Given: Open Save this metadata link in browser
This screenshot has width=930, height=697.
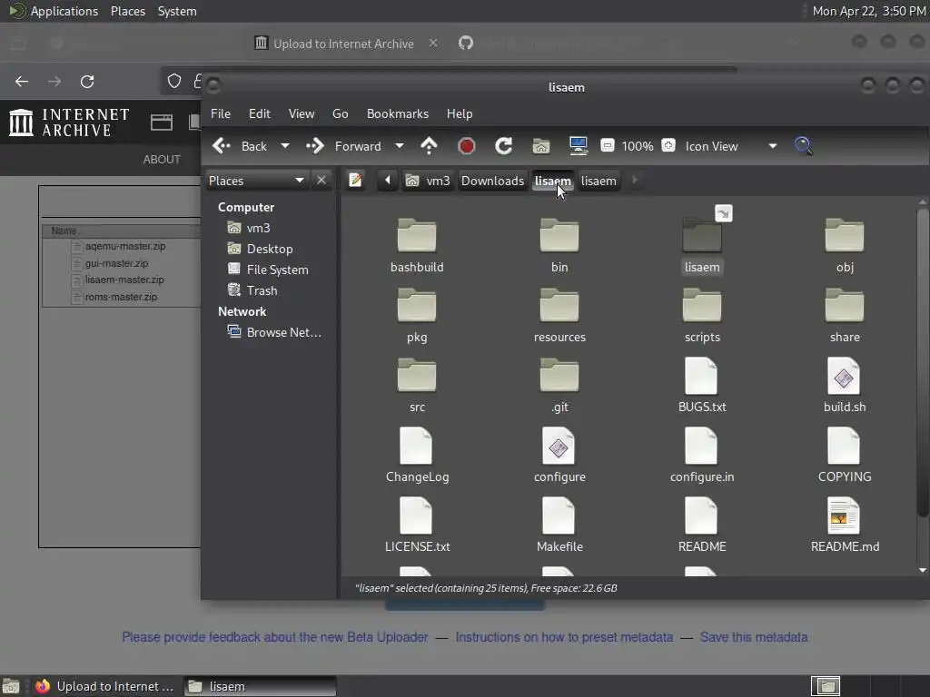Looking at the screenshot, I should 753,637.
